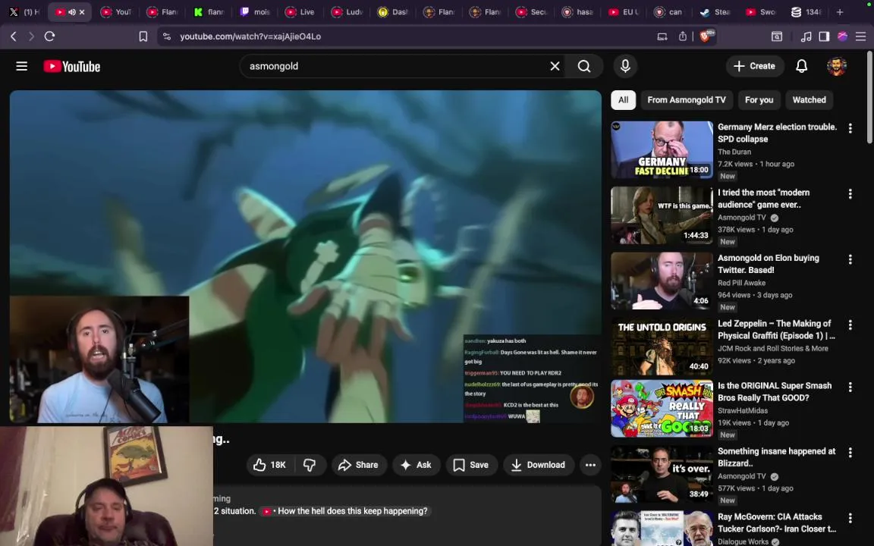This screenshot has width=874, height=546.
Task: Open Ray McGovern CIA Attacks video title
Action: tap(776, 522)
